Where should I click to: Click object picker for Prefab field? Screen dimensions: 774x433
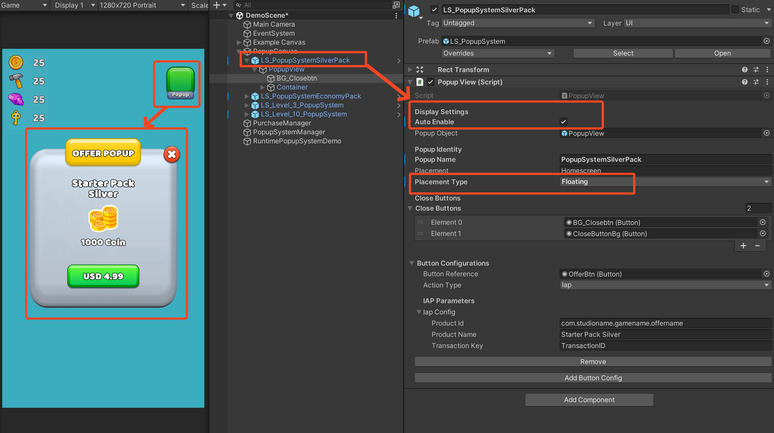pyautogui.click(x=766, y=41)
